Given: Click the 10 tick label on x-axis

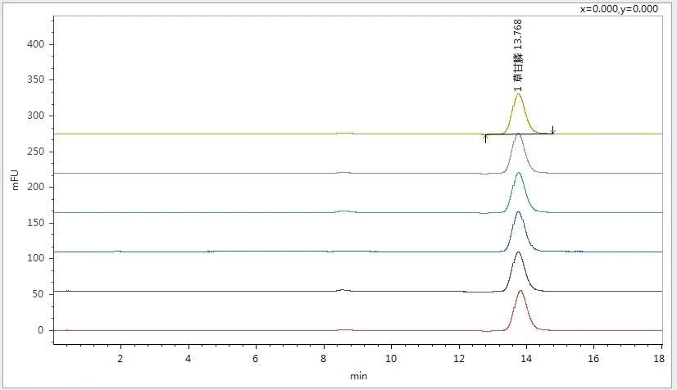Looking at the screenshot, I should [x=391, y=360].
